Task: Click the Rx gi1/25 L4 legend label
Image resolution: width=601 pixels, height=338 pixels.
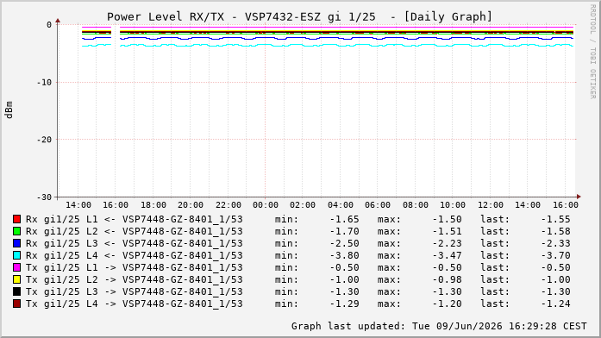Action: 135,255
